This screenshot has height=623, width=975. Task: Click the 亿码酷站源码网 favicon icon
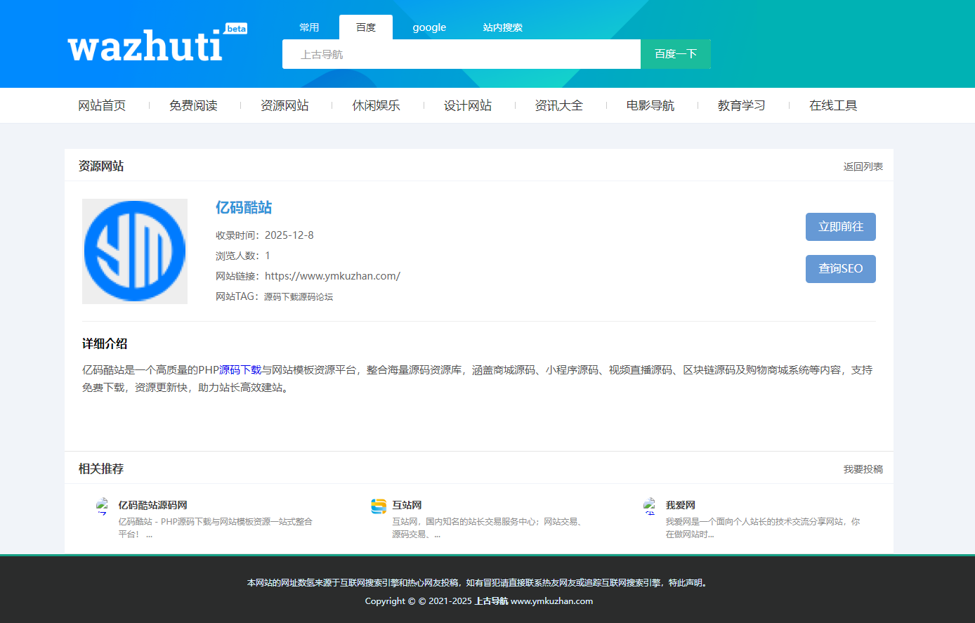coord(103,506)
